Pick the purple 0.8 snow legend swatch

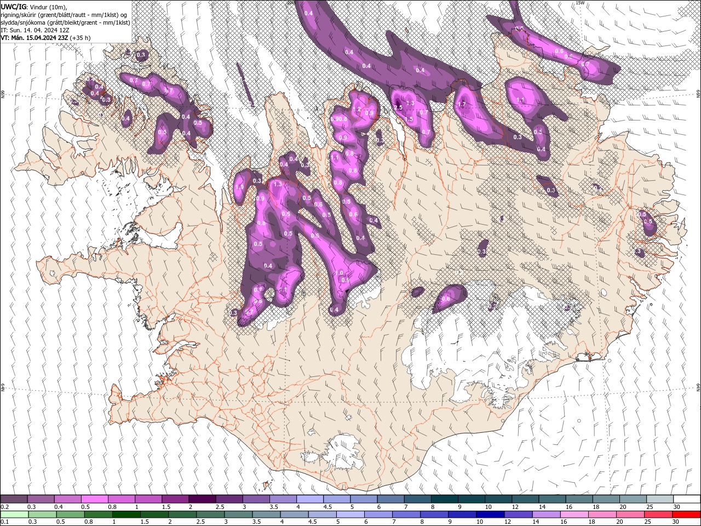click(121, 499)
